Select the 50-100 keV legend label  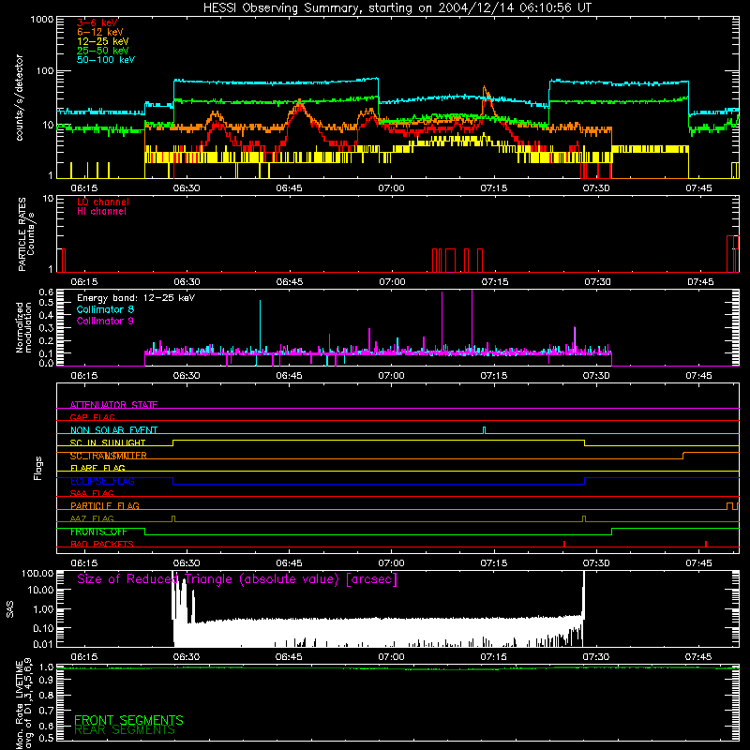(x=106, y=60)
